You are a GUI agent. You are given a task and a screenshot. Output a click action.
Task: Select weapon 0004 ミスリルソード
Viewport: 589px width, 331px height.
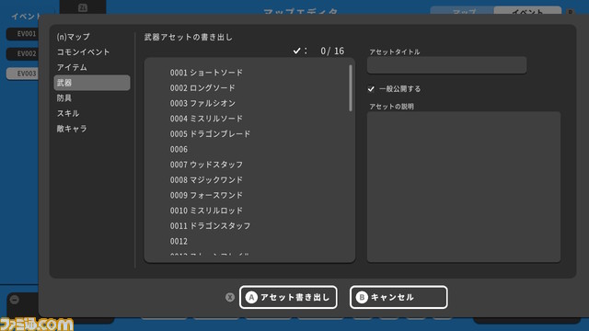206,119
